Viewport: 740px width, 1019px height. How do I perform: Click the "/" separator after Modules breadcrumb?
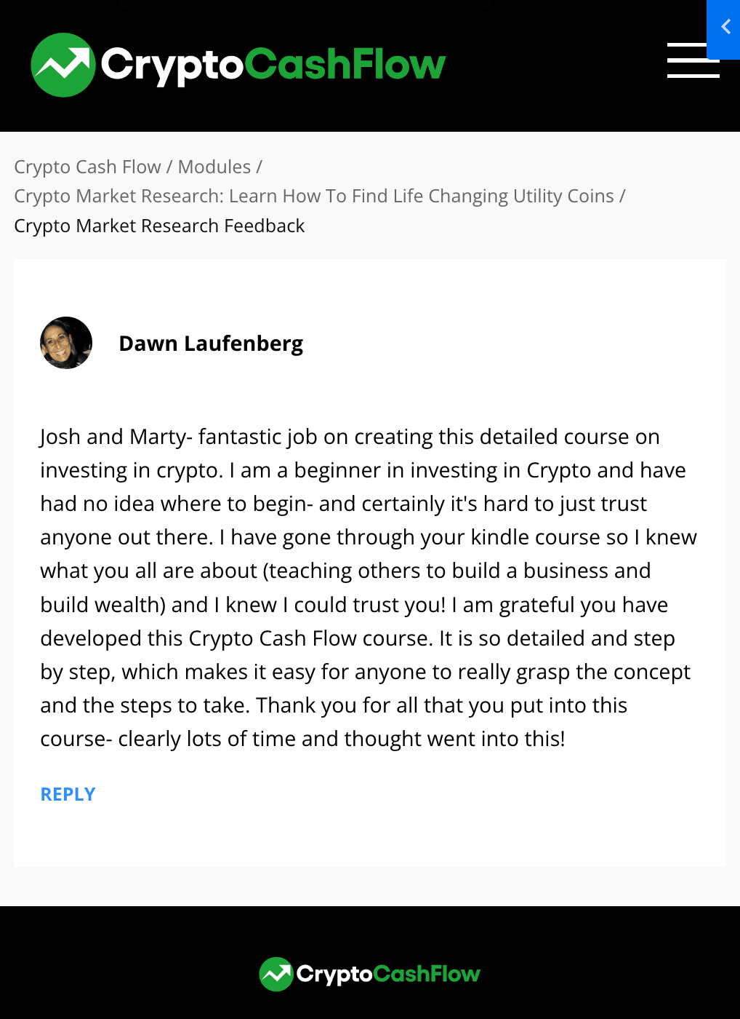coord(259,167)
